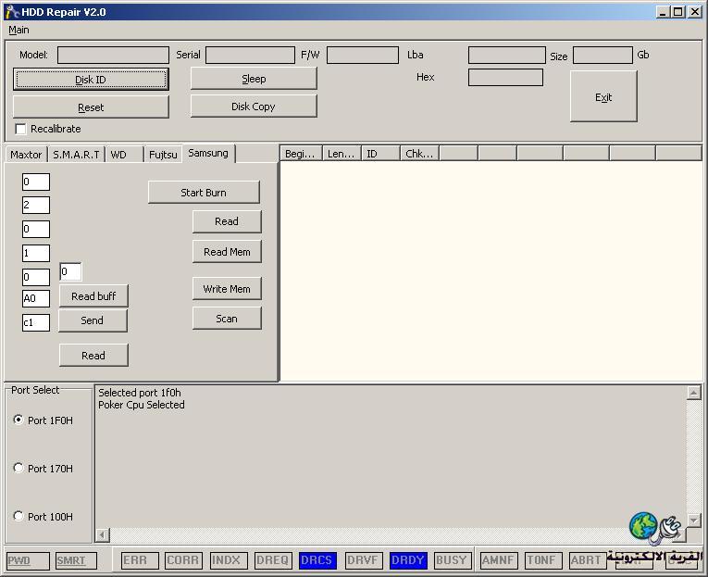Click the Scan button

point(227,319)
